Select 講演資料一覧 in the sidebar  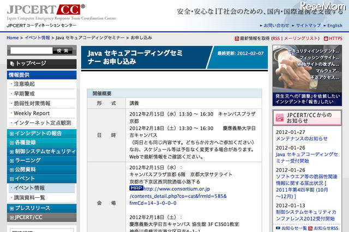click(x=29, y=198)
